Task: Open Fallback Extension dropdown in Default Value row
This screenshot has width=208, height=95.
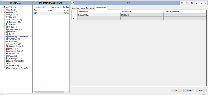Action: pos(205,15)
